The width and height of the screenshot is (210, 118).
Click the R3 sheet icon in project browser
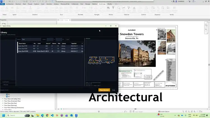(7, 96)
